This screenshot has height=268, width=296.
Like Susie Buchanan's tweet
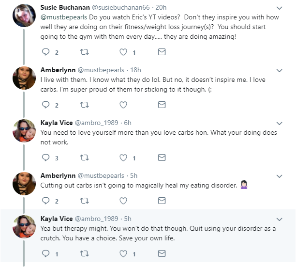pyautogui.click(x=123, y=52)
